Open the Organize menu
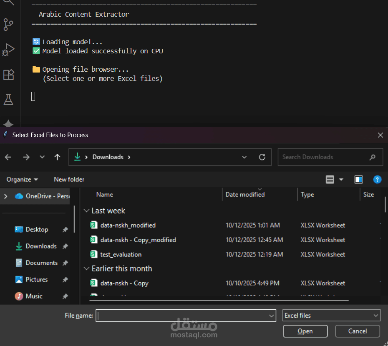 (x=22, y=180)
